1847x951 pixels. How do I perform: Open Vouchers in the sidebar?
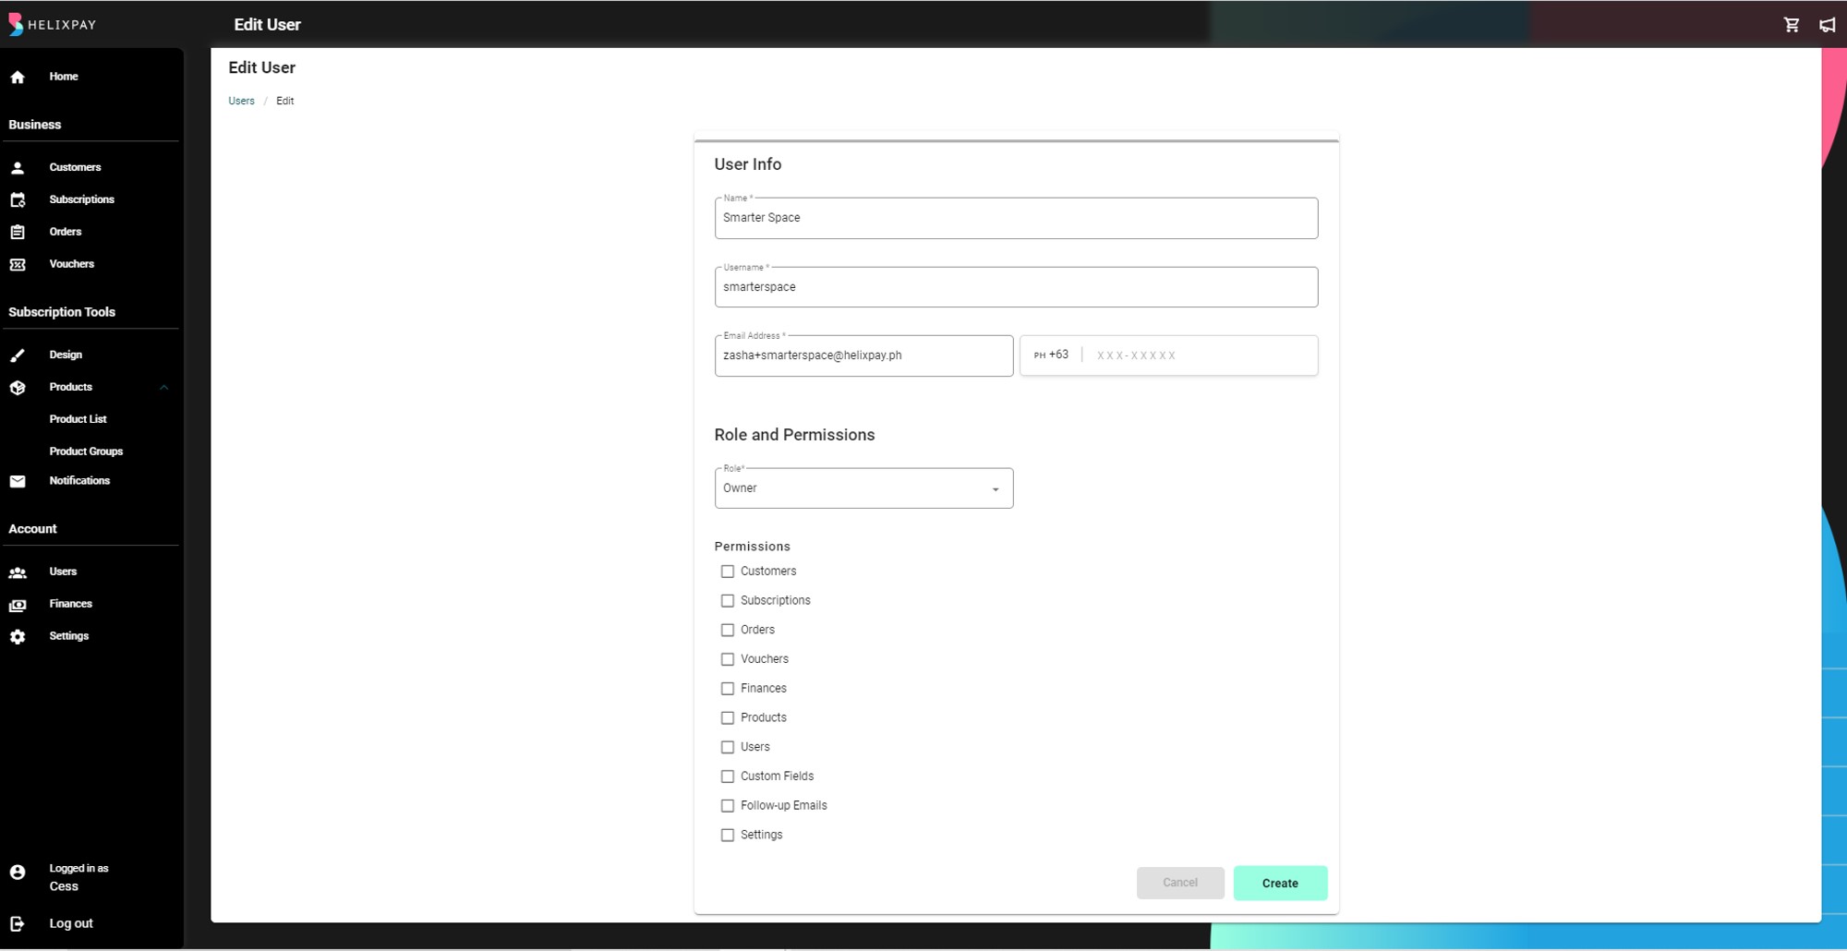(72, 264)
